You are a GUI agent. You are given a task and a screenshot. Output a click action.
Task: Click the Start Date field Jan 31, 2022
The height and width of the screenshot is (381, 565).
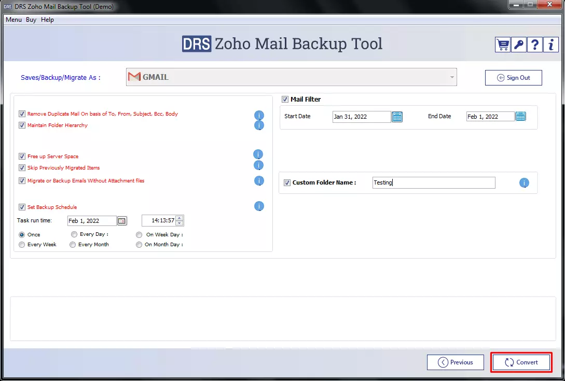tap(362, 117)
